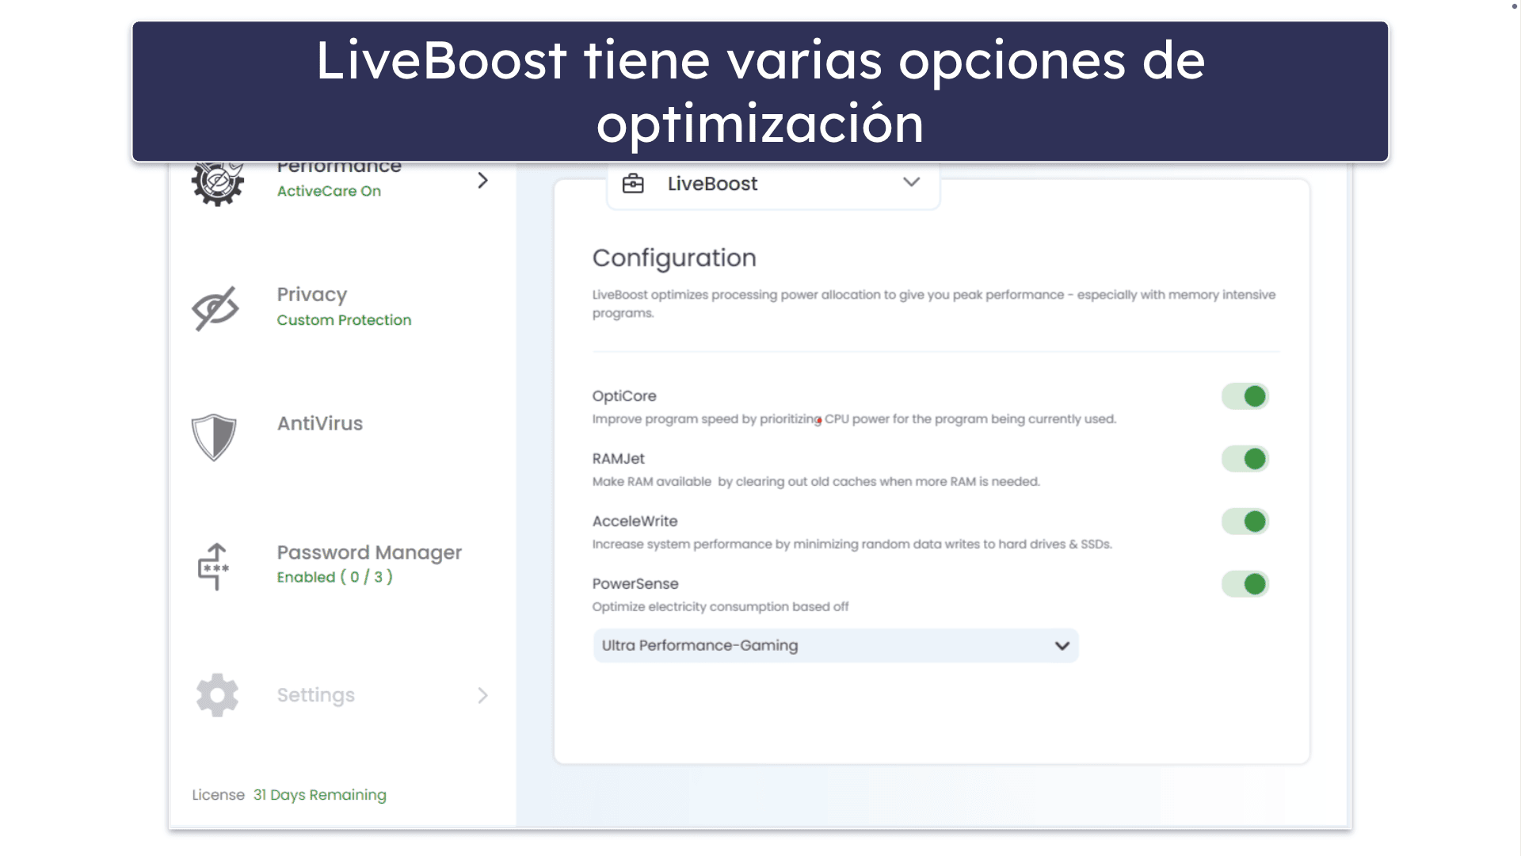
Task: Open the LiveBoost dropdown chevron
Action: coord(911,182)
